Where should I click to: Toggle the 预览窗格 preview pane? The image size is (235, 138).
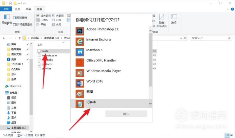click(x=20, y=18)
